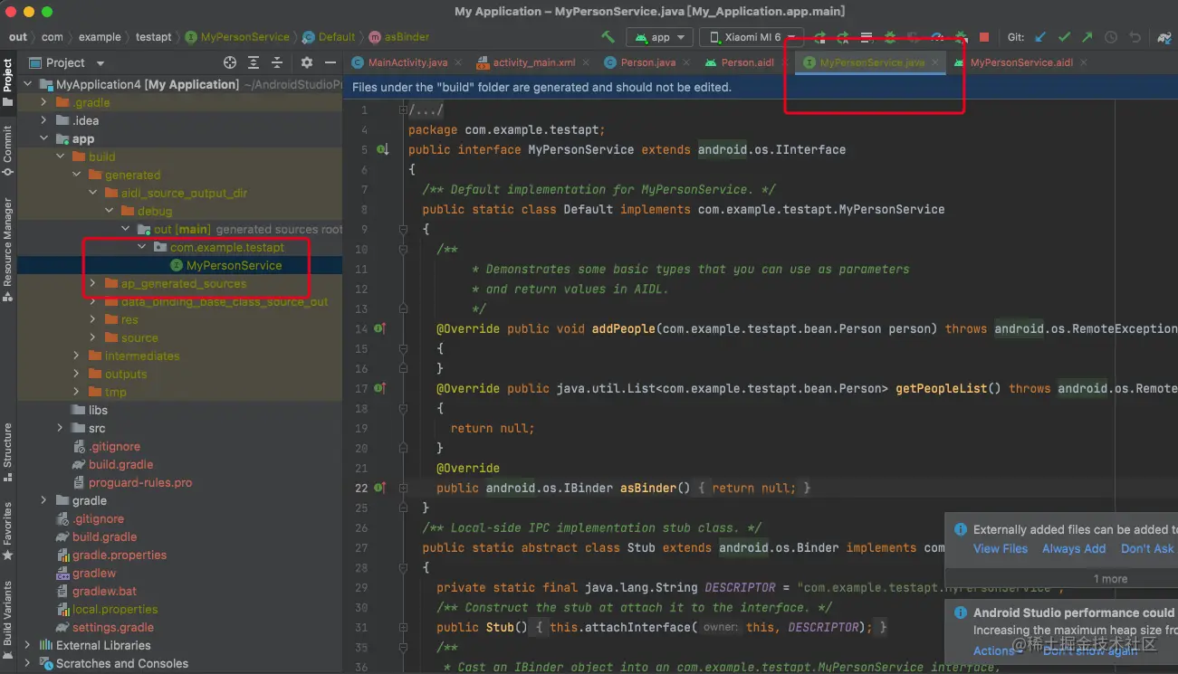Expand the intermediates folder in tree

pos(77,356)
